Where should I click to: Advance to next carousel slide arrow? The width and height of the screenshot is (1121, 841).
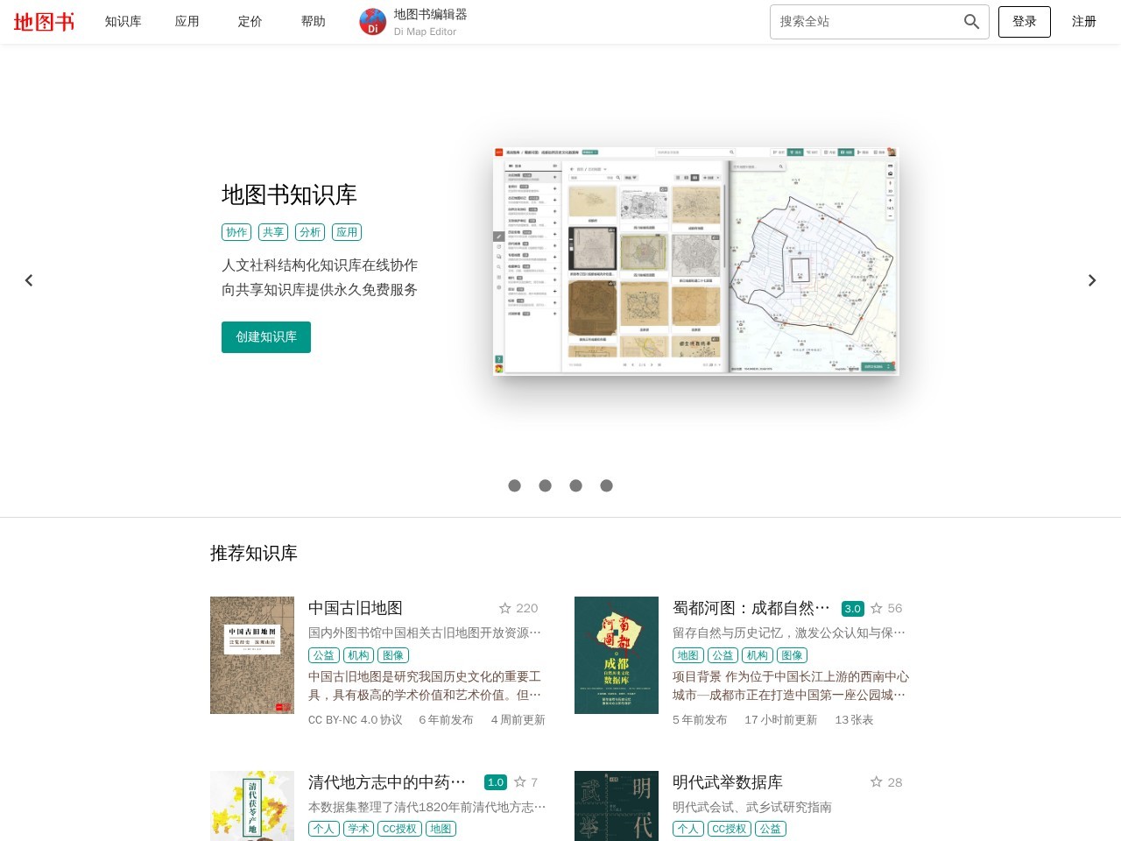coord(1091,280)
